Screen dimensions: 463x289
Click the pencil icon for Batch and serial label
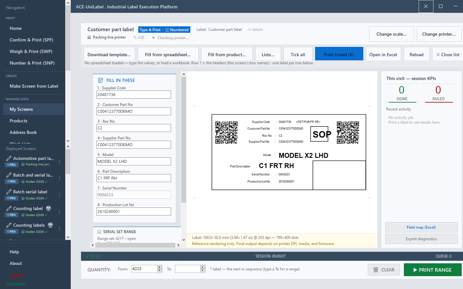click(x=9, y=175)
